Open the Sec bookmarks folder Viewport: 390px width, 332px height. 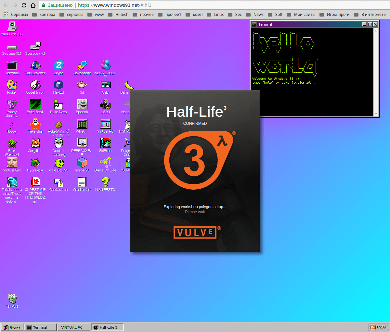coord(235,14)
